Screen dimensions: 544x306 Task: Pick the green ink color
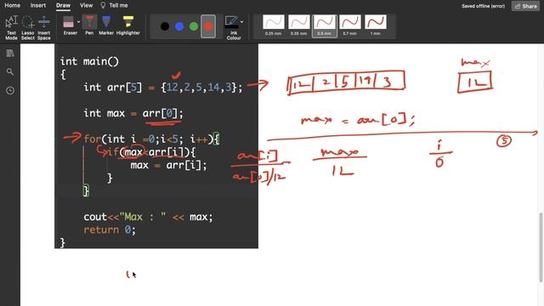[194, 26]
